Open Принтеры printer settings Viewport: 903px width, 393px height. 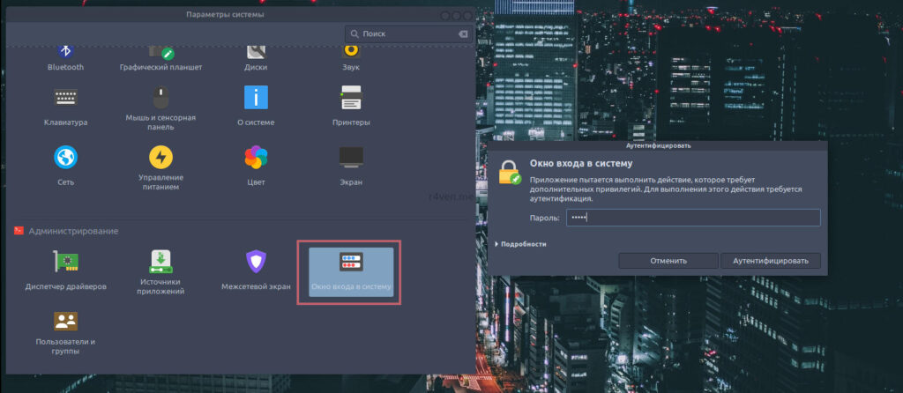351,98
